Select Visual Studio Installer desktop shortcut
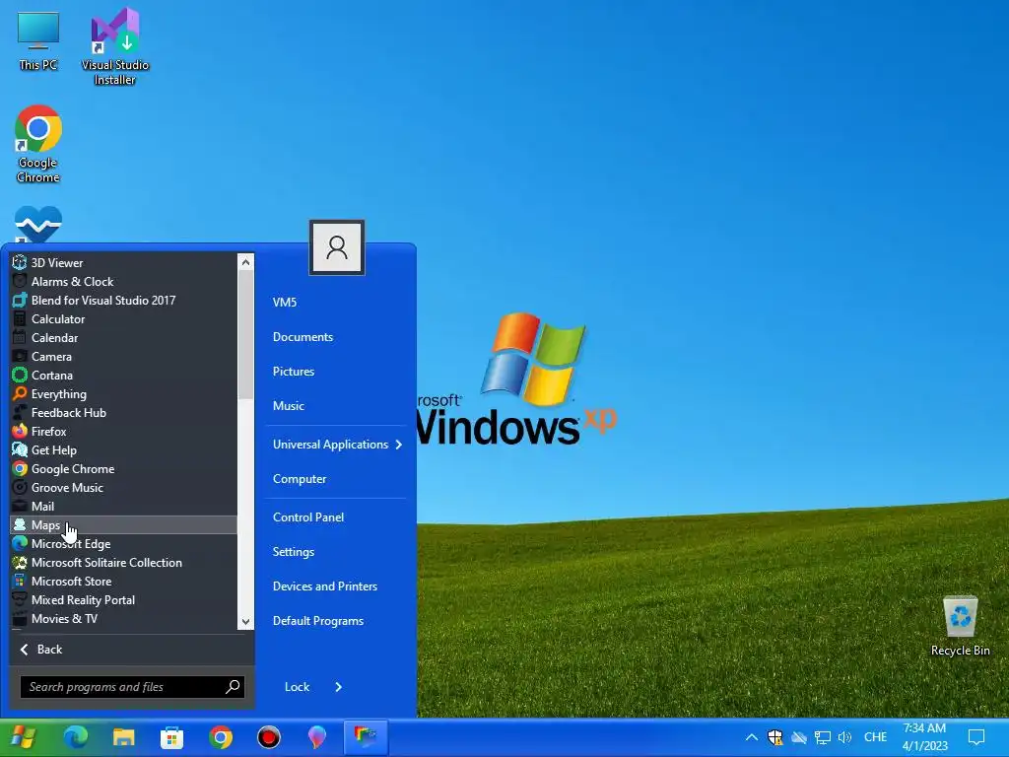The width and height of the screenshot is (1009, 757). tap(115, 47)
